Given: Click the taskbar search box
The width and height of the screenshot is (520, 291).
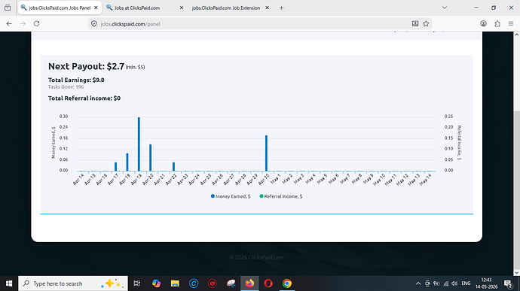Looking at the screenshot, I should click(x=73, y=283).
